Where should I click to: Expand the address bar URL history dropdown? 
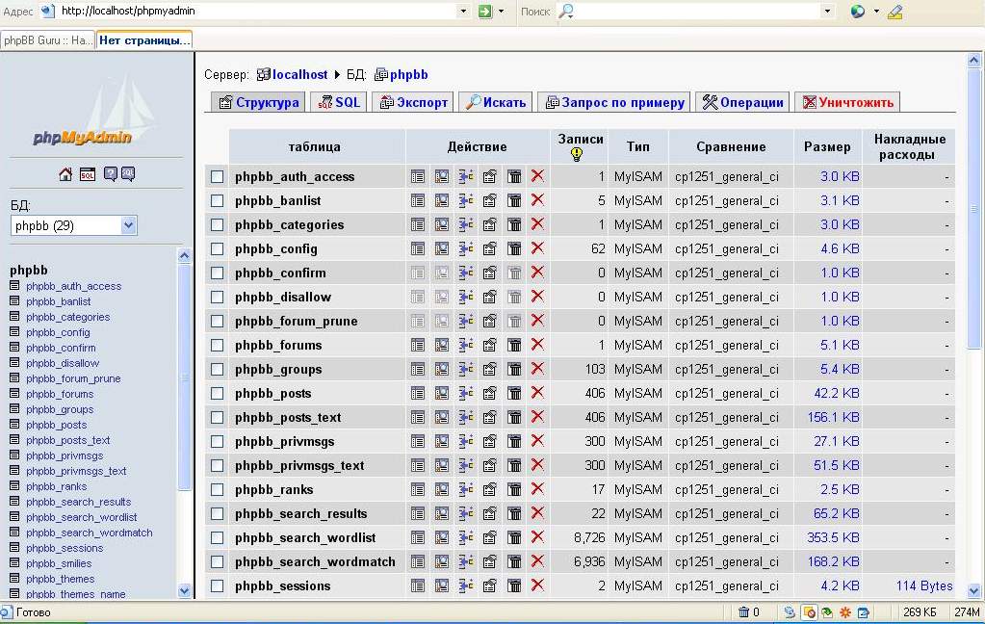tap(463, 12)
